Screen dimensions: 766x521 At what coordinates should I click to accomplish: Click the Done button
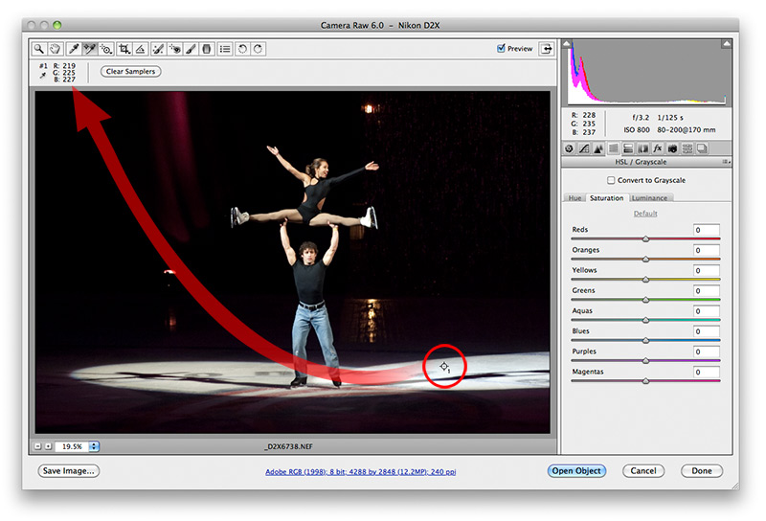(x=702, y=470)
